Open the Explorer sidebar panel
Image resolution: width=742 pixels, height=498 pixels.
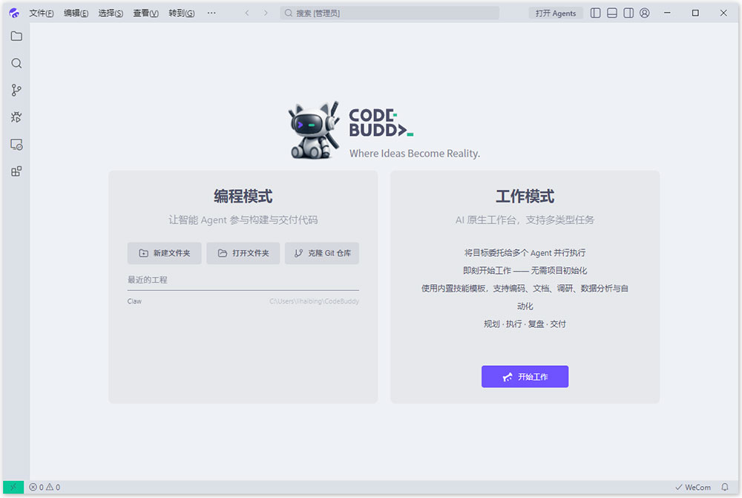[x=16, y=36]
